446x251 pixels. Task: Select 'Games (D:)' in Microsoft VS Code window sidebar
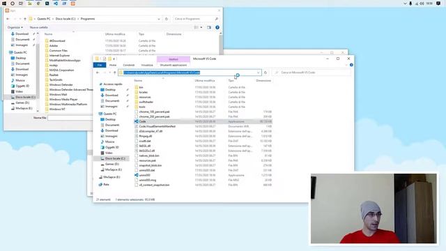point(111,165)
